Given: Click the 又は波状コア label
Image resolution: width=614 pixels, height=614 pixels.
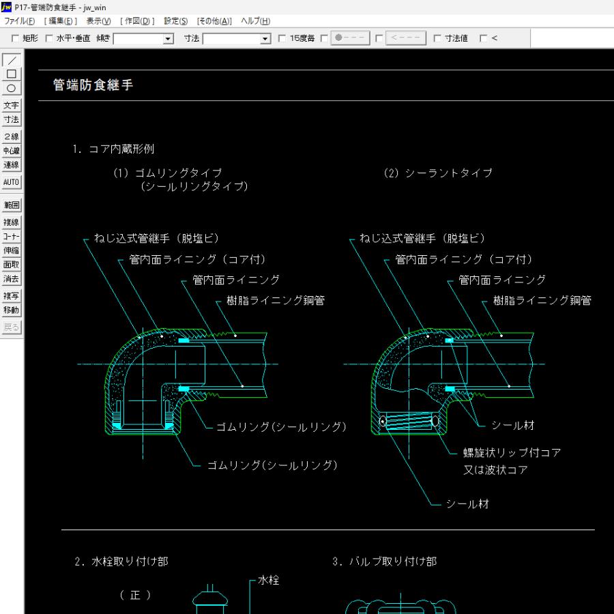Looking at the screenshot, I should [495, 470].
